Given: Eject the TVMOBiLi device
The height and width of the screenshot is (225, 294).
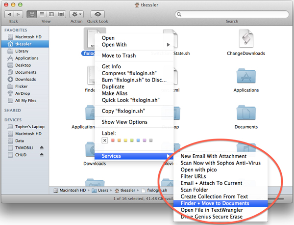Looking at the screenshot, I should [x=42, y=148].
